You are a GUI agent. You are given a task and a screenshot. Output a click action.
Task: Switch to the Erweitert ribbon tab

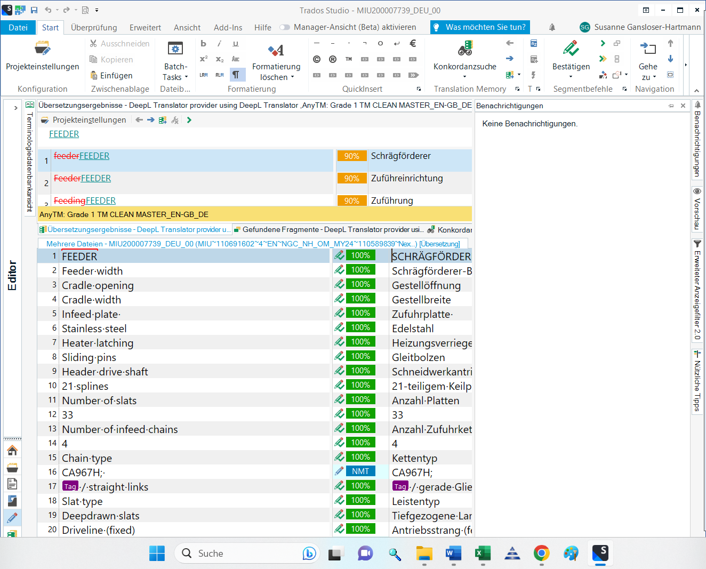click(145, 28)
